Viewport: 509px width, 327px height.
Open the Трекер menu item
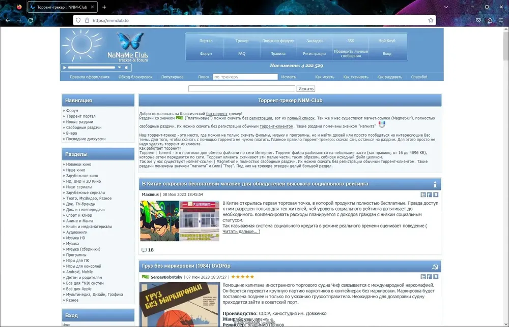[x=242, y=41]
